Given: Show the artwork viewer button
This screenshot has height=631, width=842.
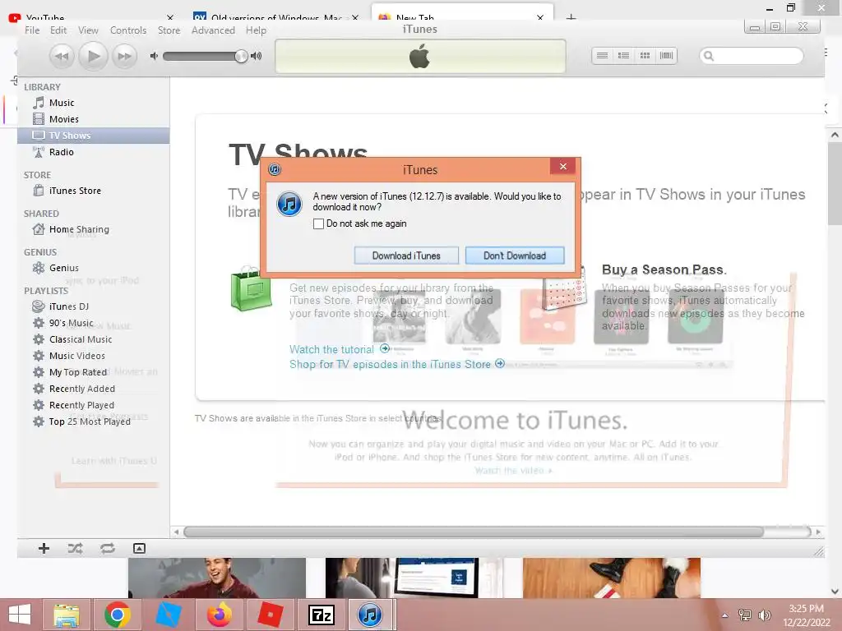Looking at the screenshot, I should click(x=139, y=548).
